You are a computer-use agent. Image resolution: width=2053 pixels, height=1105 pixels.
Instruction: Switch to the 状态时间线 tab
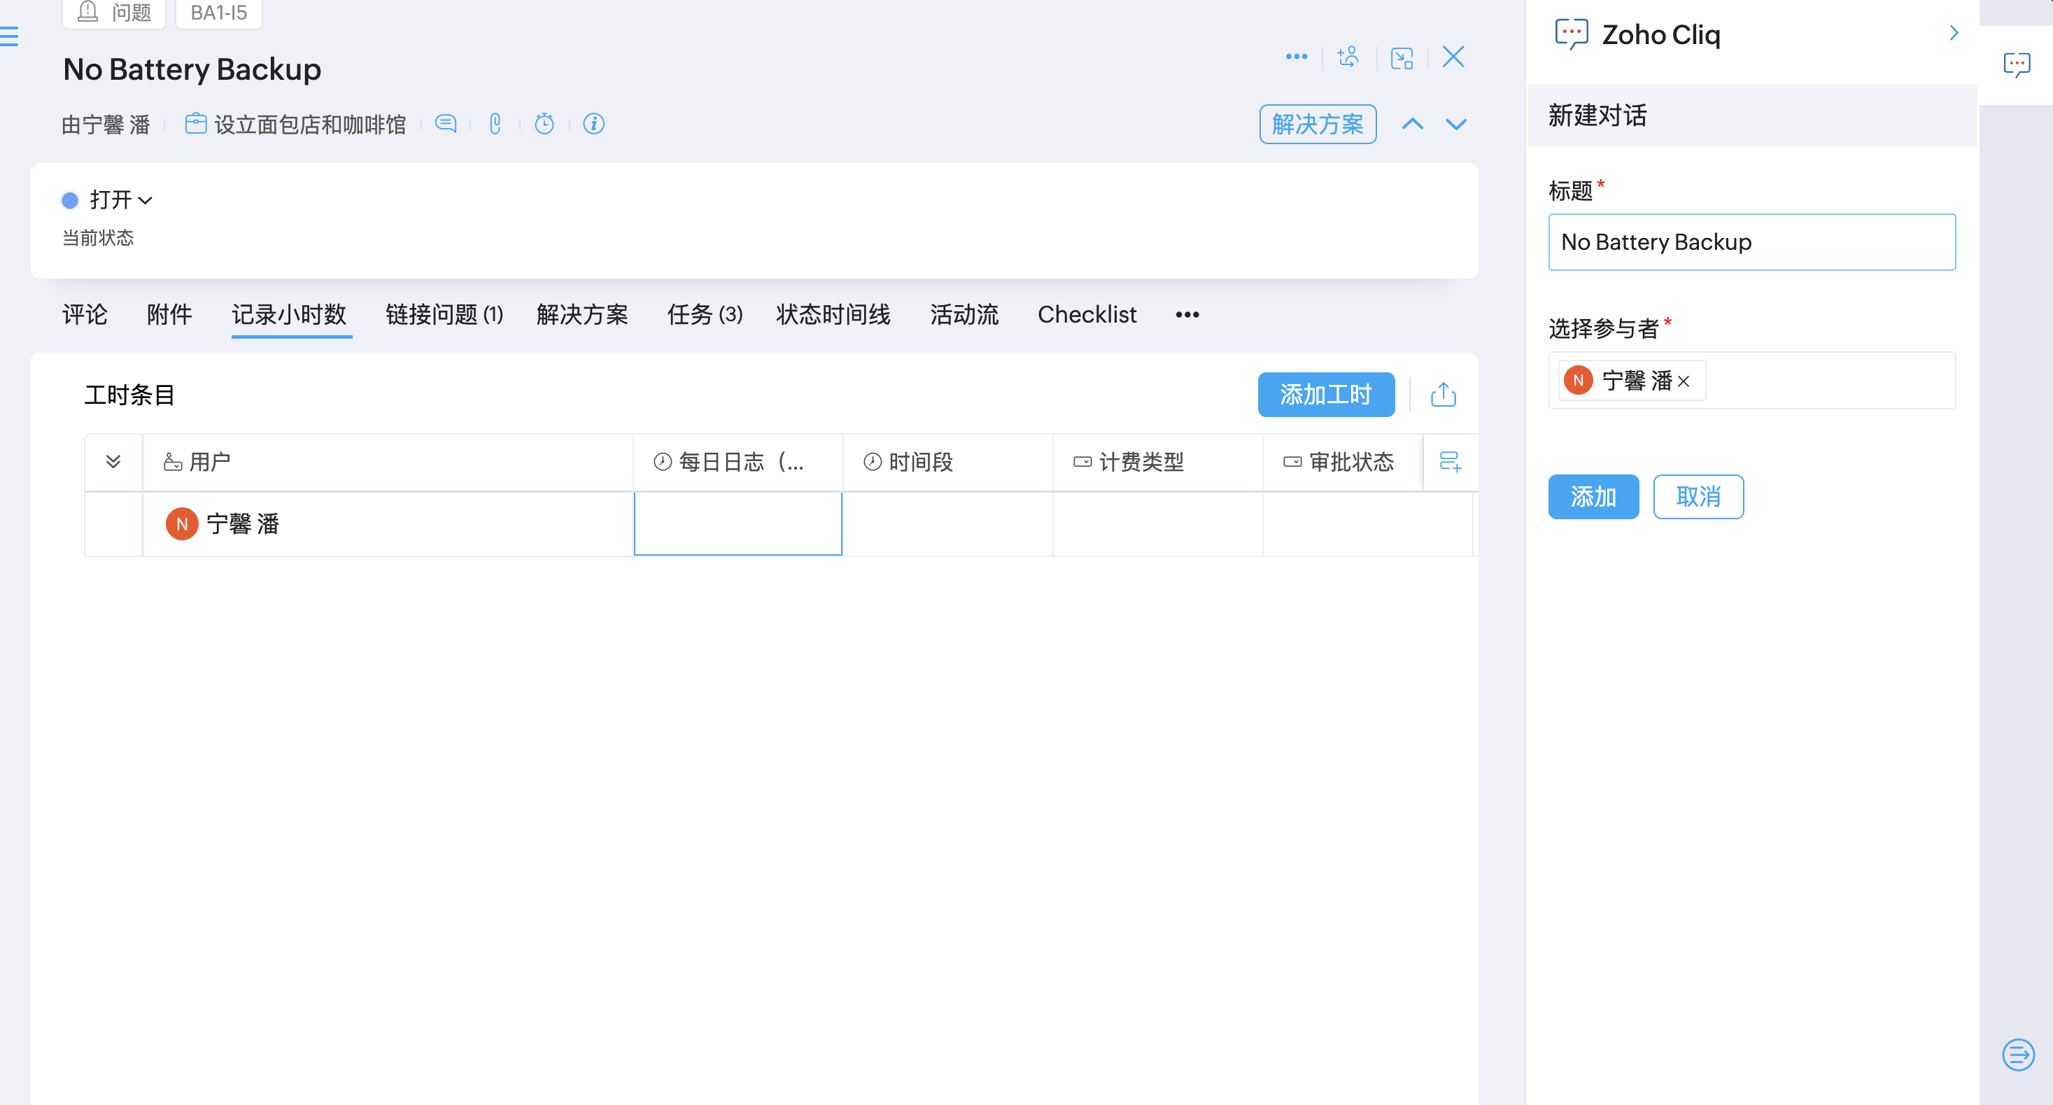[833, 314]
